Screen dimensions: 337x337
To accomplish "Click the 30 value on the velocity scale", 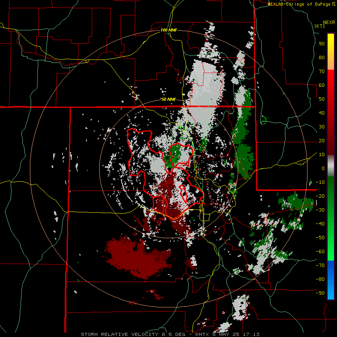I will (x=322, y=127).
